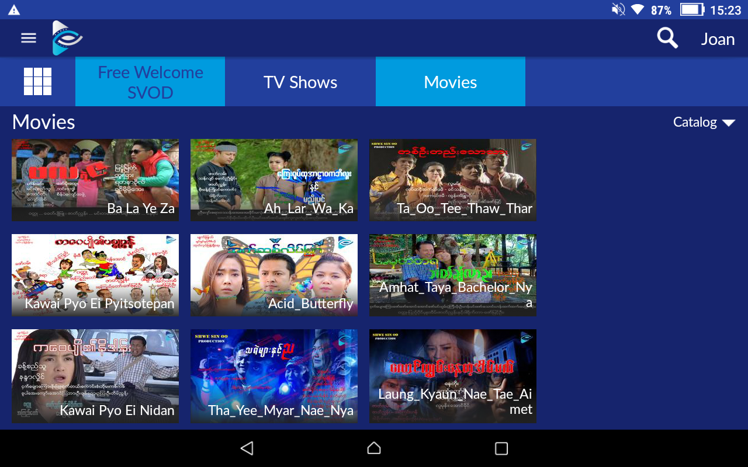This screenshot has height=467, width=748.
Task: Tap the Android home button
Action: pos(374,448)
